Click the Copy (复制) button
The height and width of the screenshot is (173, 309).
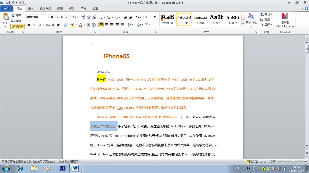(x=16, y=21)
